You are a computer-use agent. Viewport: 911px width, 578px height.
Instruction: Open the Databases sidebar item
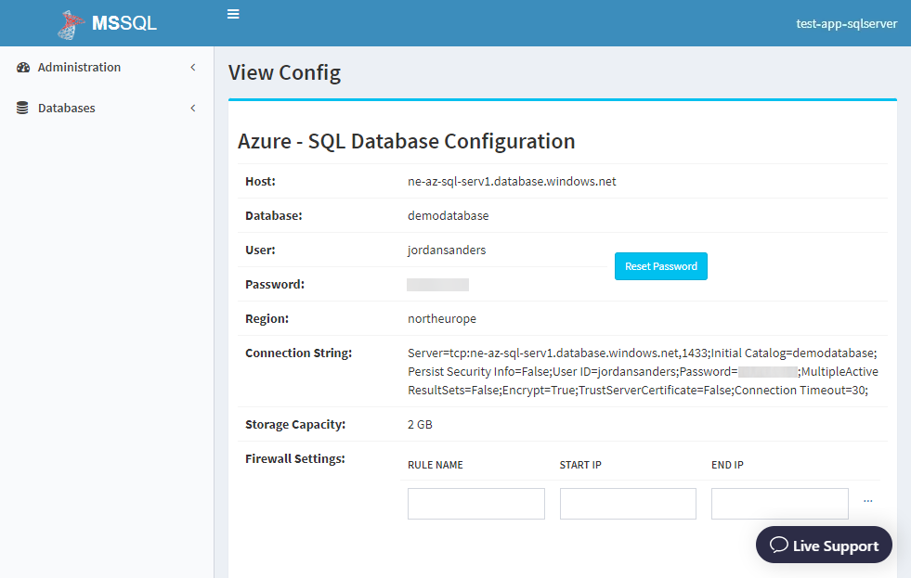click(107, 108)
